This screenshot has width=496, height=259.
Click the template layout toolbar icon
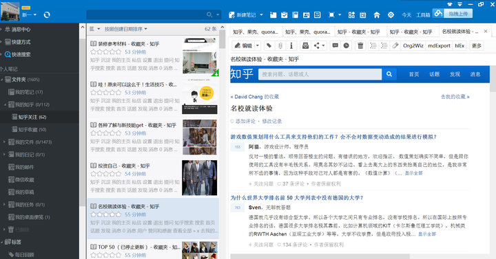(x=318, y=15)
